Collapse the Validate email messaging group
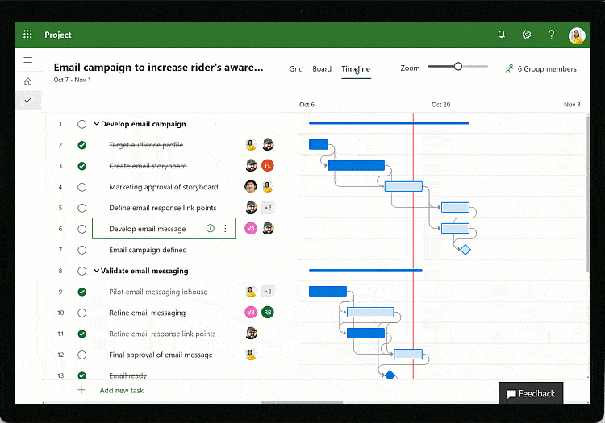 (x=97, y=271)
